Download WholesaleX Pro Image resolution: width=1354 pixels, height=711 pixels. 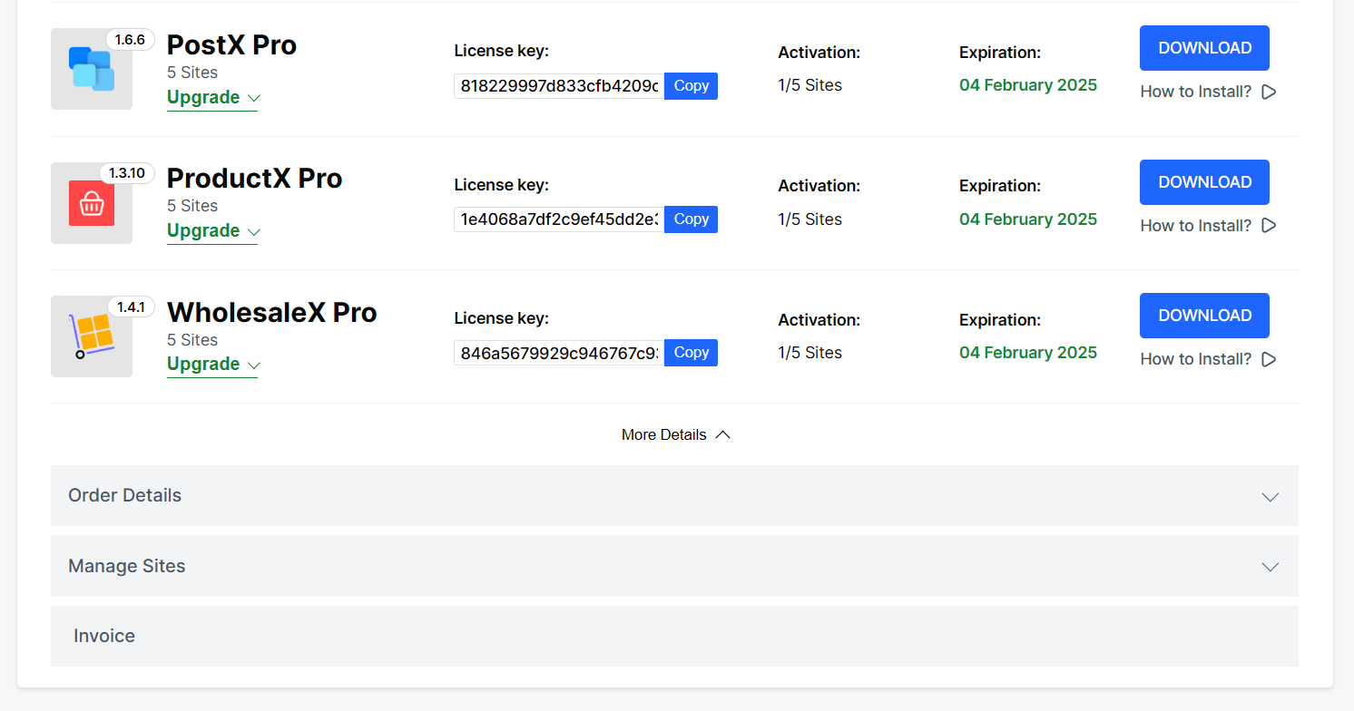(1204, 316)
